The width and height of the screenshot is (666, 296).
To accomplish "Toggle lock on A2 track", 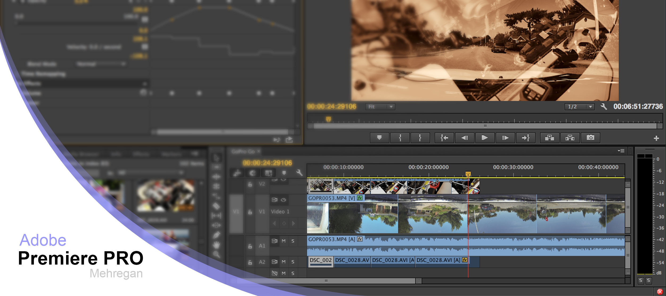I will tap(250, 262).
